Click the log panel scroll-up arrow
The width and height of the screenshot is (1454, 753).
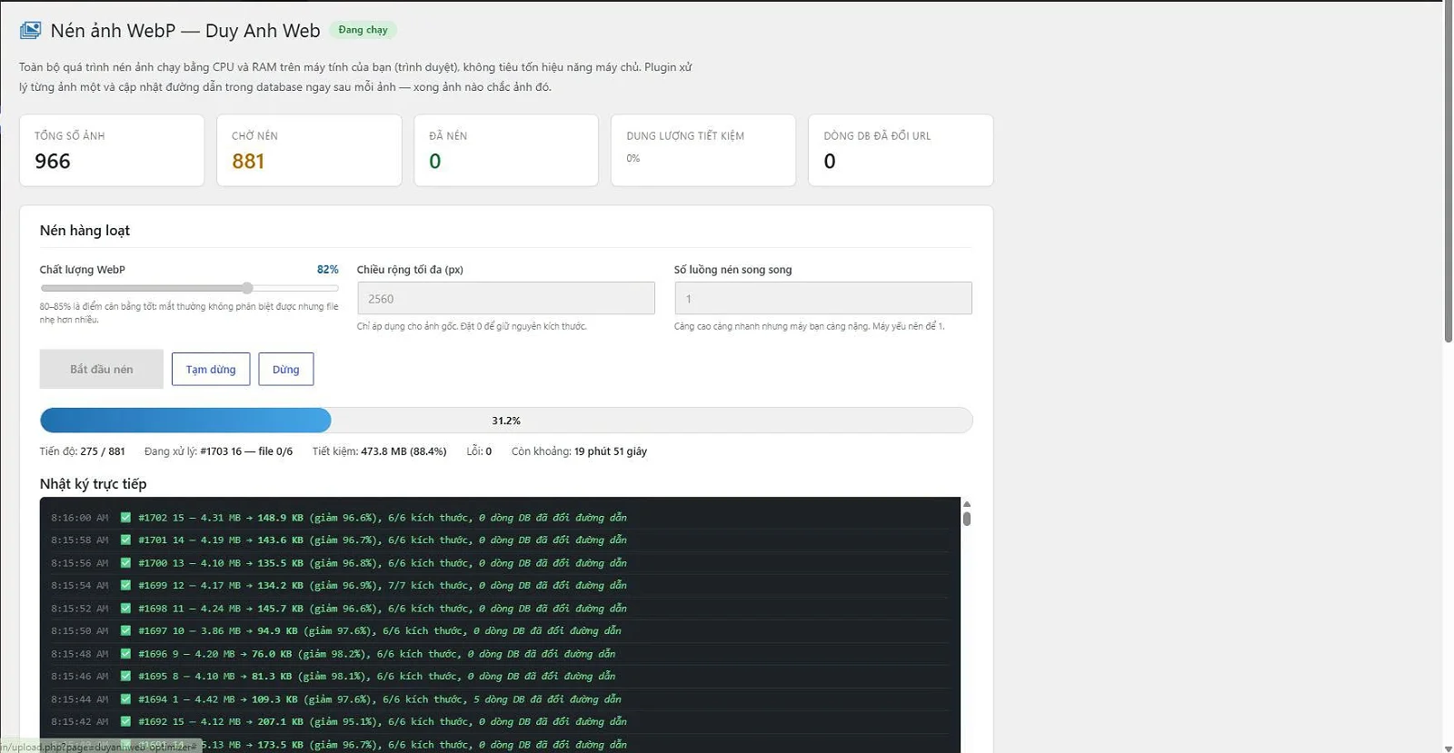(967, 504)
